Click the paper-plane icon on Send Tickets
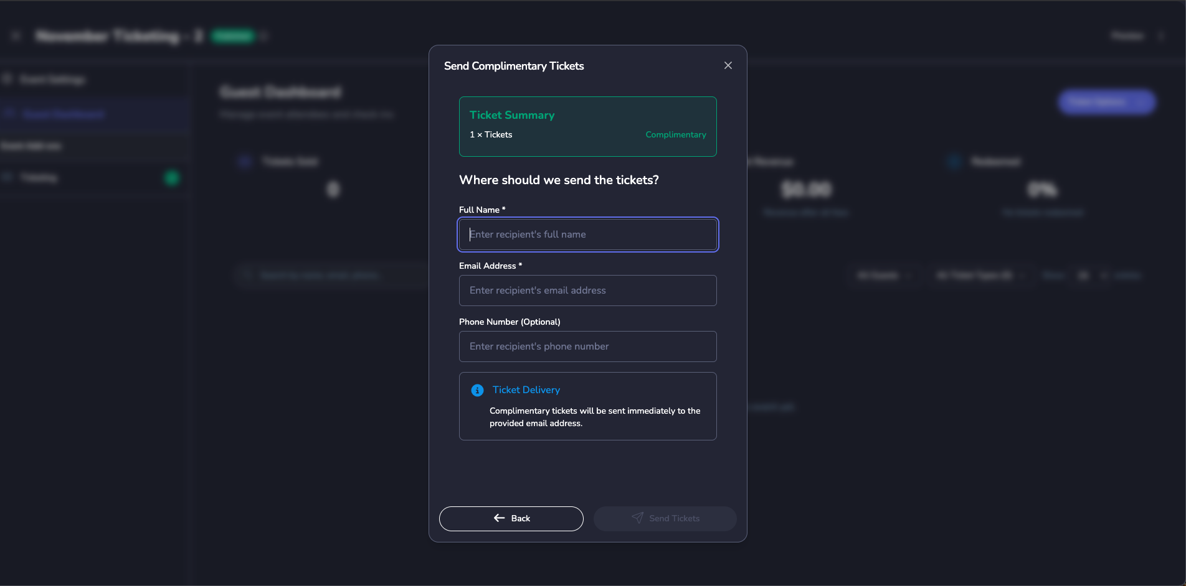The image size is (1186, 586). (638, 518)
